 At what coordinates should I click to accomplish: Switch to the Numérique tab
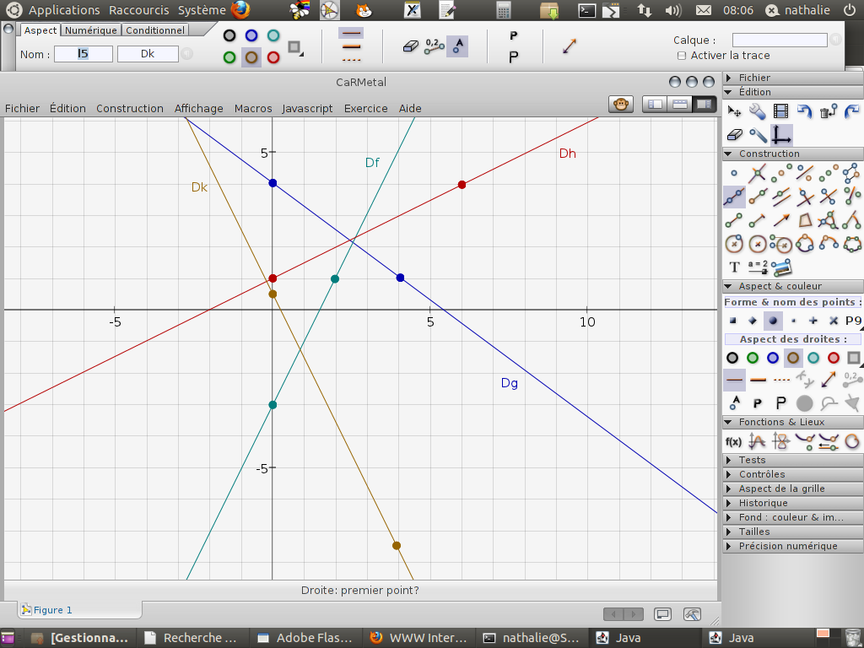(91, 30)
